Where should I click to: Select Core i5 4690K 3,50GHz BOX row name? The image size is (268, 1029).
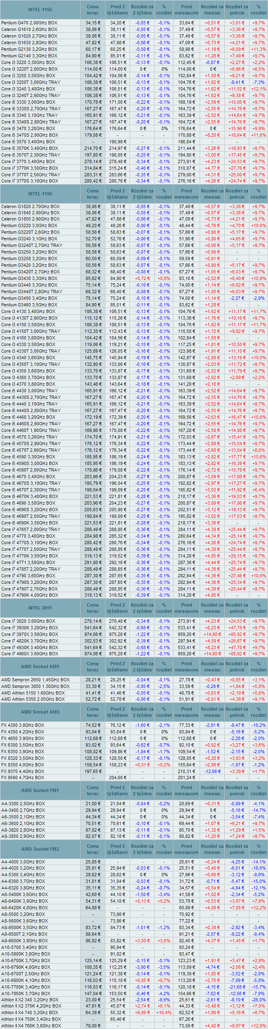point(30,523)
